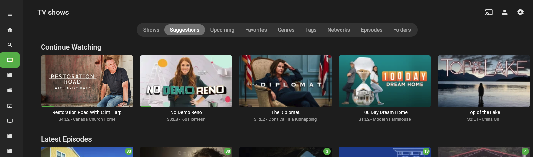Click The Diplomat title link
This screenshot has width=533, height=157.
pos(285,112)
